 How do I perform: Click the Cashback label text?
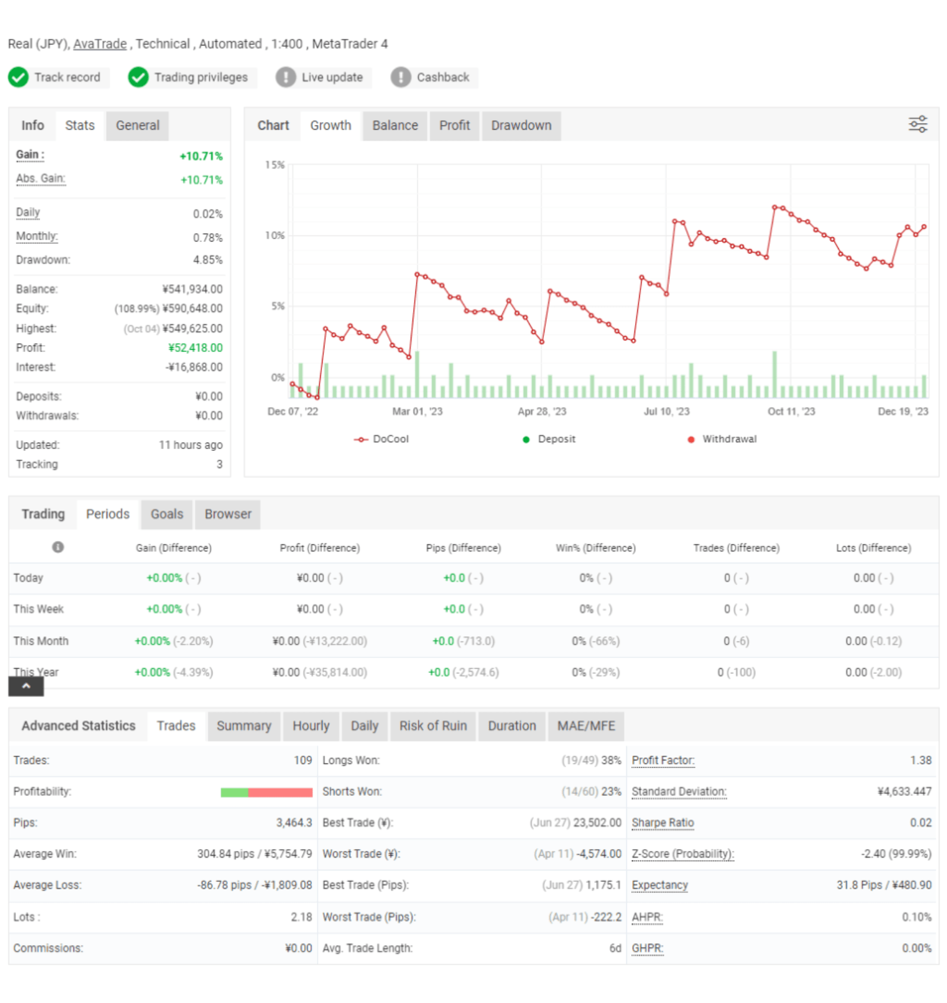443,78
